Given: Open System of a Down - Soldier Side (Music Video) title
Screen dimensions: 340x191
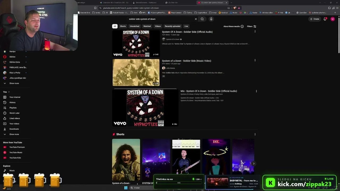Looking at the screenshot, I should pos(186,61).
